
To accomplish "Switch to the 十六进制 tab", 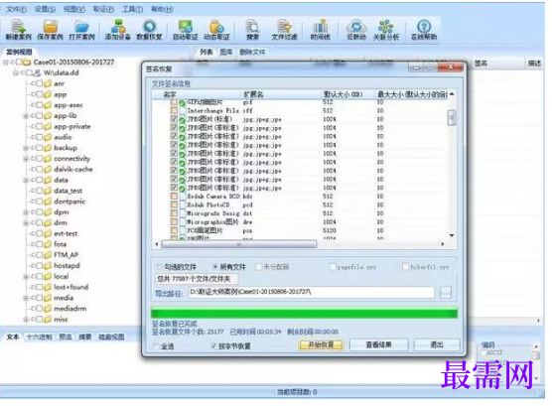I will (x=39, y=337).
